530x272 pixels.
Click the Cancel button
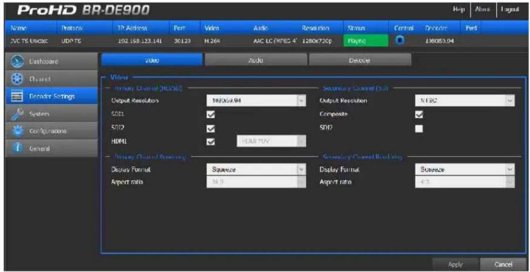coord(502,265)
